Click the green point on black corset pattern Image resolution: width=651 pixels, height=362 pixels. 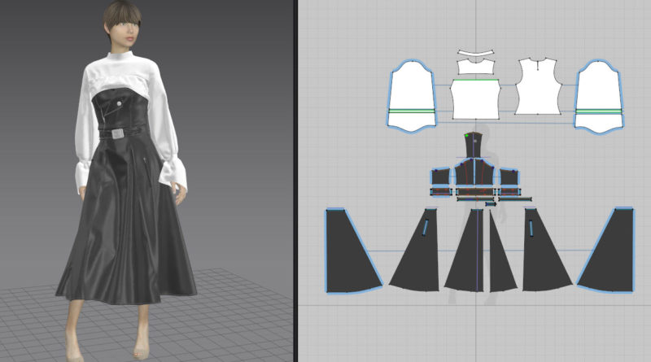tap(467, 135)
